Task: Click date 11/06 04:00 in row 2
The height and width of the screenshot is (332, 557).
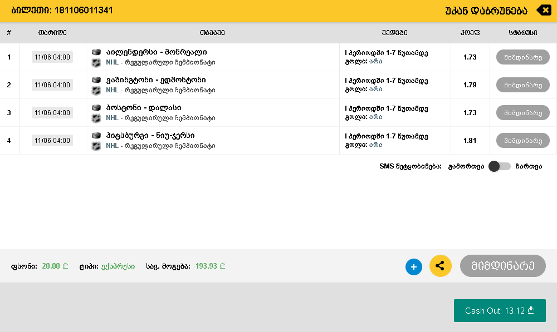Action: [52, 85]
